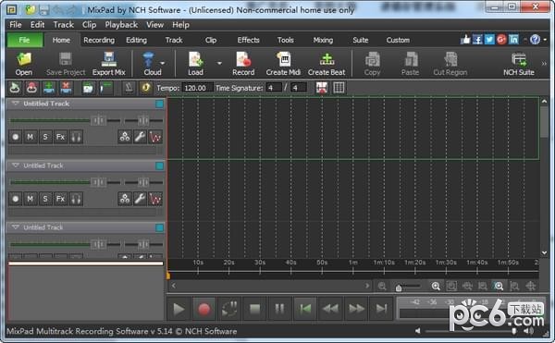Click automation curve icon on first Untitled Track
Viewport: 555px width, 343px height.
(155, 137)
